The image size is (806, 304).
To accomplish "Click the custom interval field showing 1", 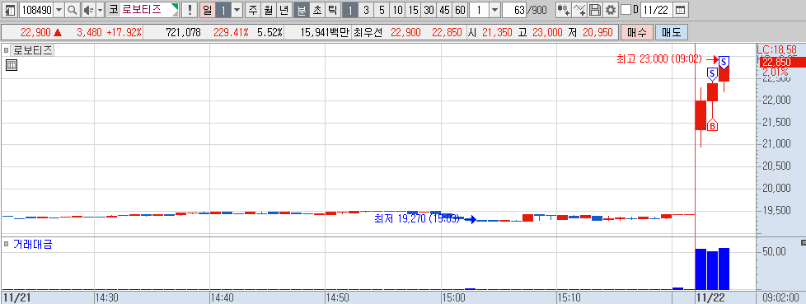I will pos(479,10).
